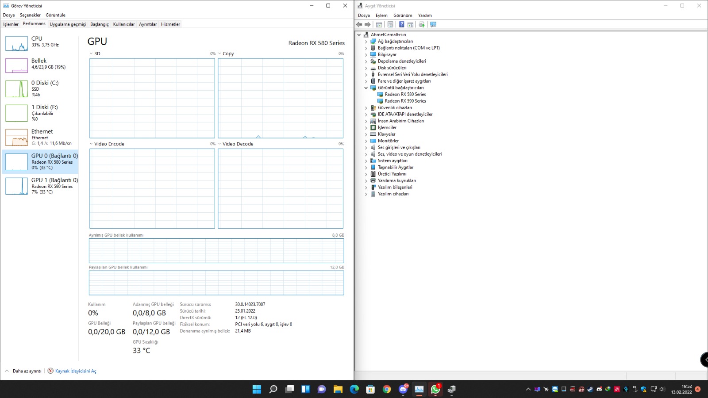The image size is (708, 398).
Task: Open notification center badge showing 4
Action: (698, 389)
